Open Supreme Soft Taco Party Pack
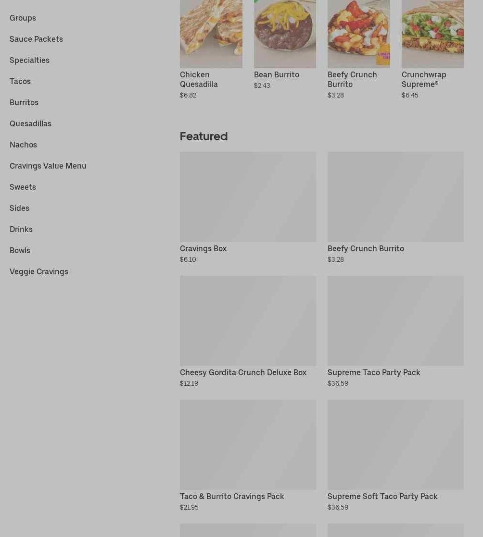The image size is (483, 537). (x=395, y=445)
